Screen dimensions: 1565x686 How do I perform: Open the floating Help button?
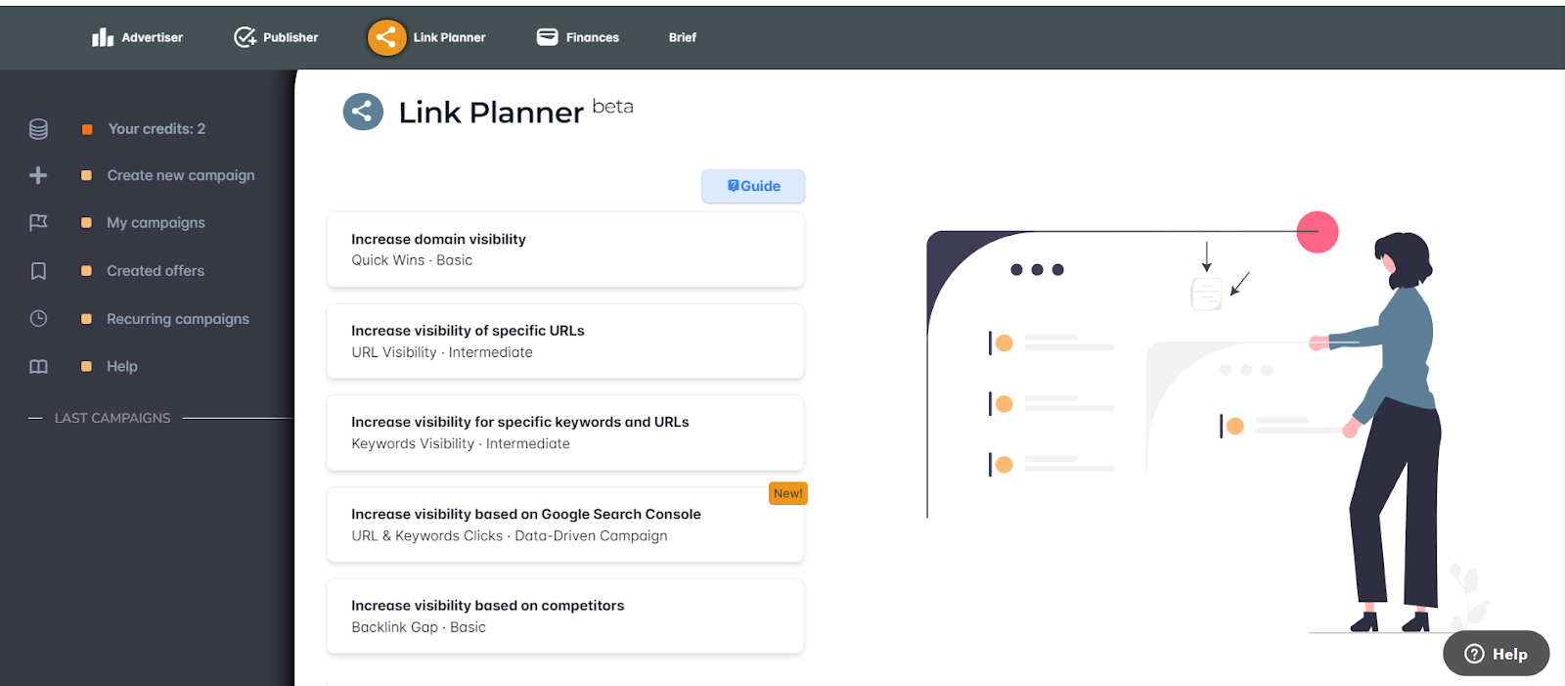(x=1496, y=654)
